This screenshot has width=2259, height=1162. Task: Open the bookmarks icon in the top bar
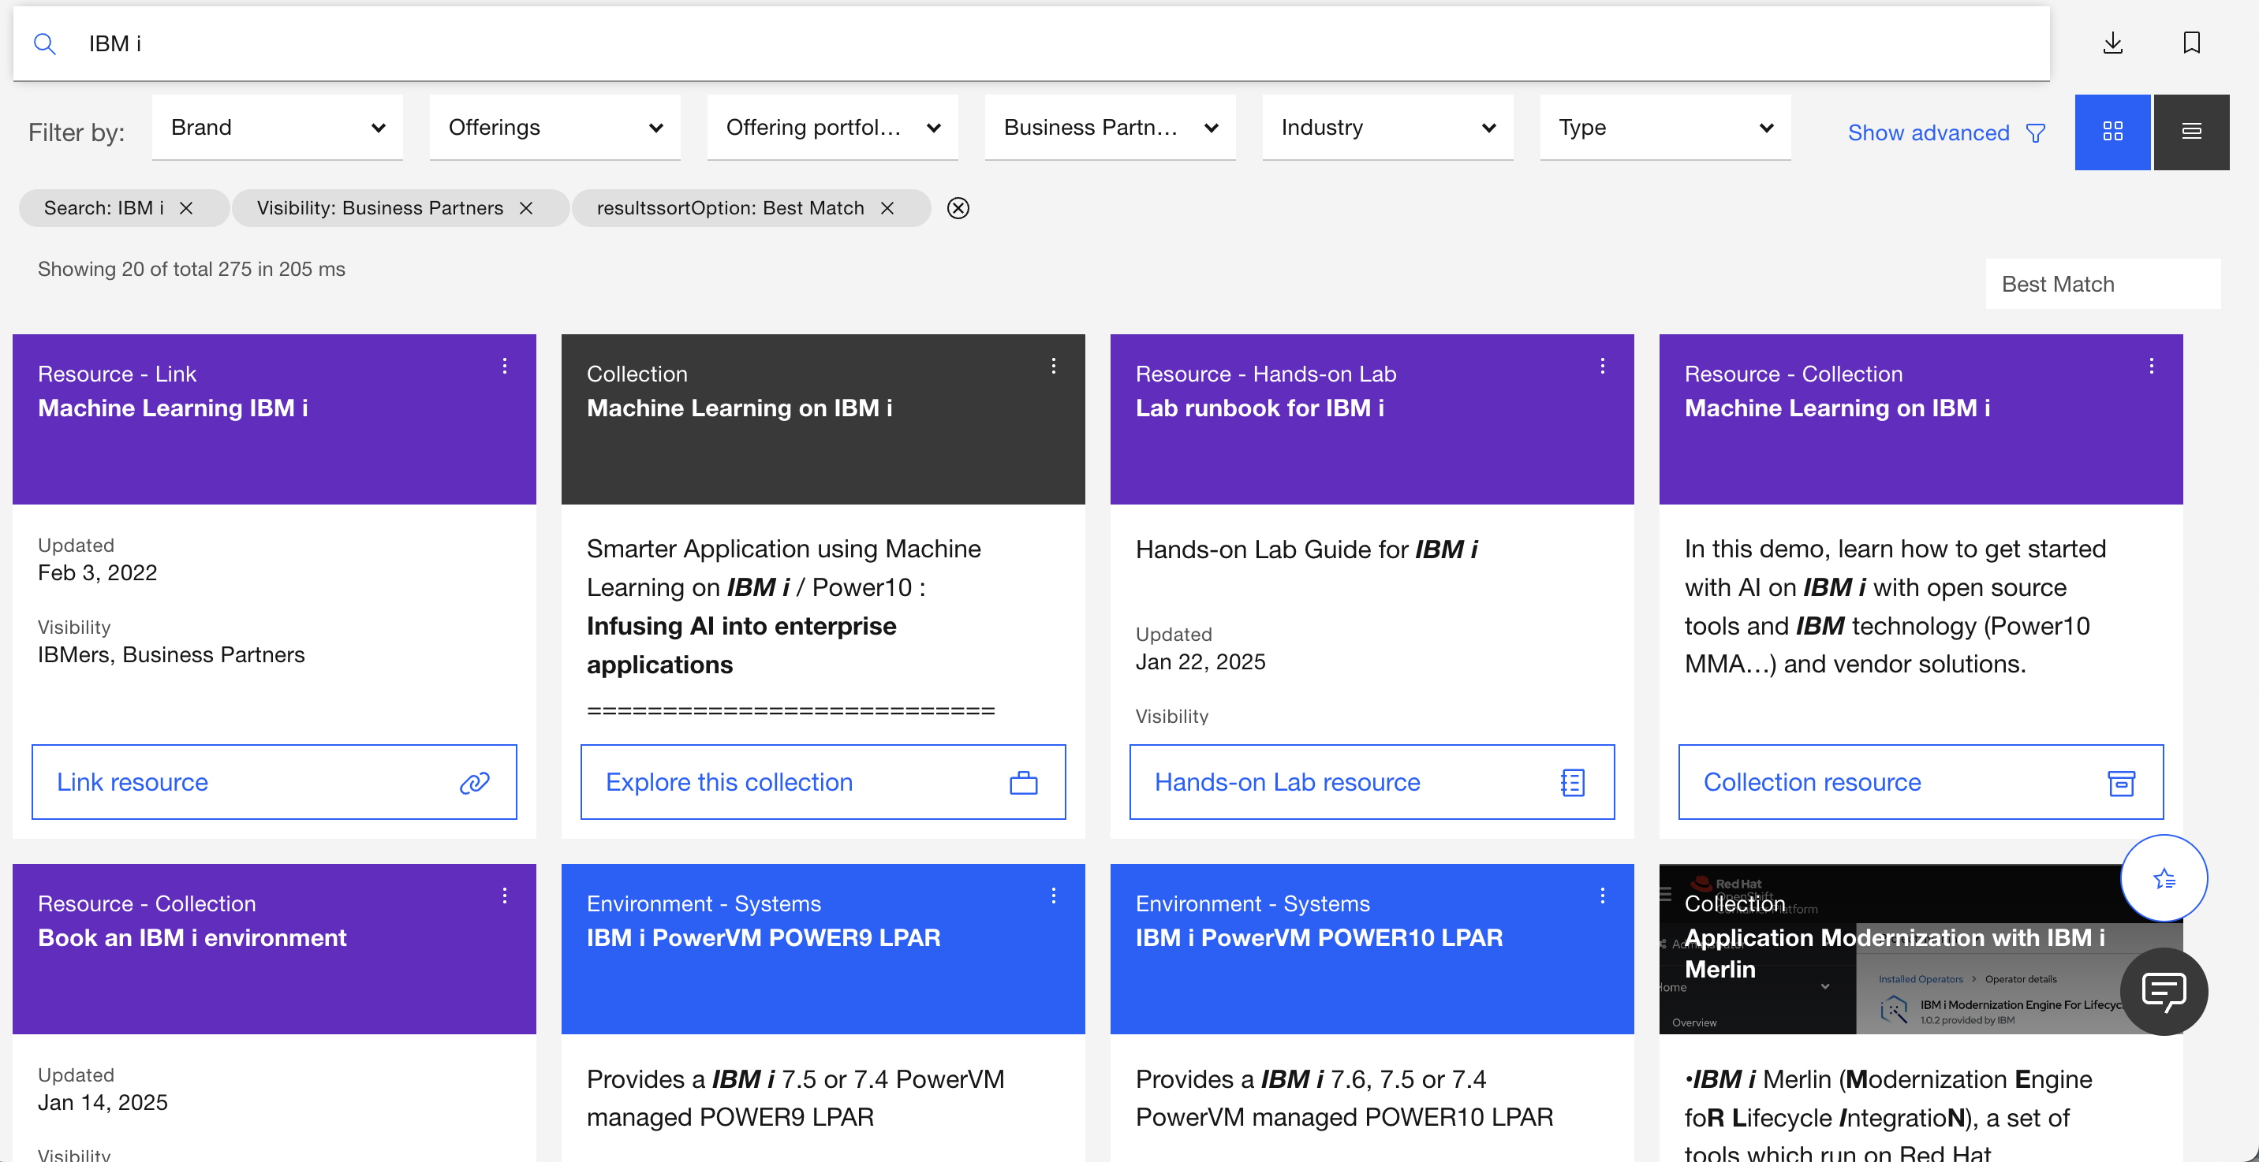(x=2191, y=43)
